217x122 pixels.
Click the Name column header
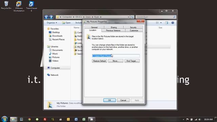(x=77, y=27)
